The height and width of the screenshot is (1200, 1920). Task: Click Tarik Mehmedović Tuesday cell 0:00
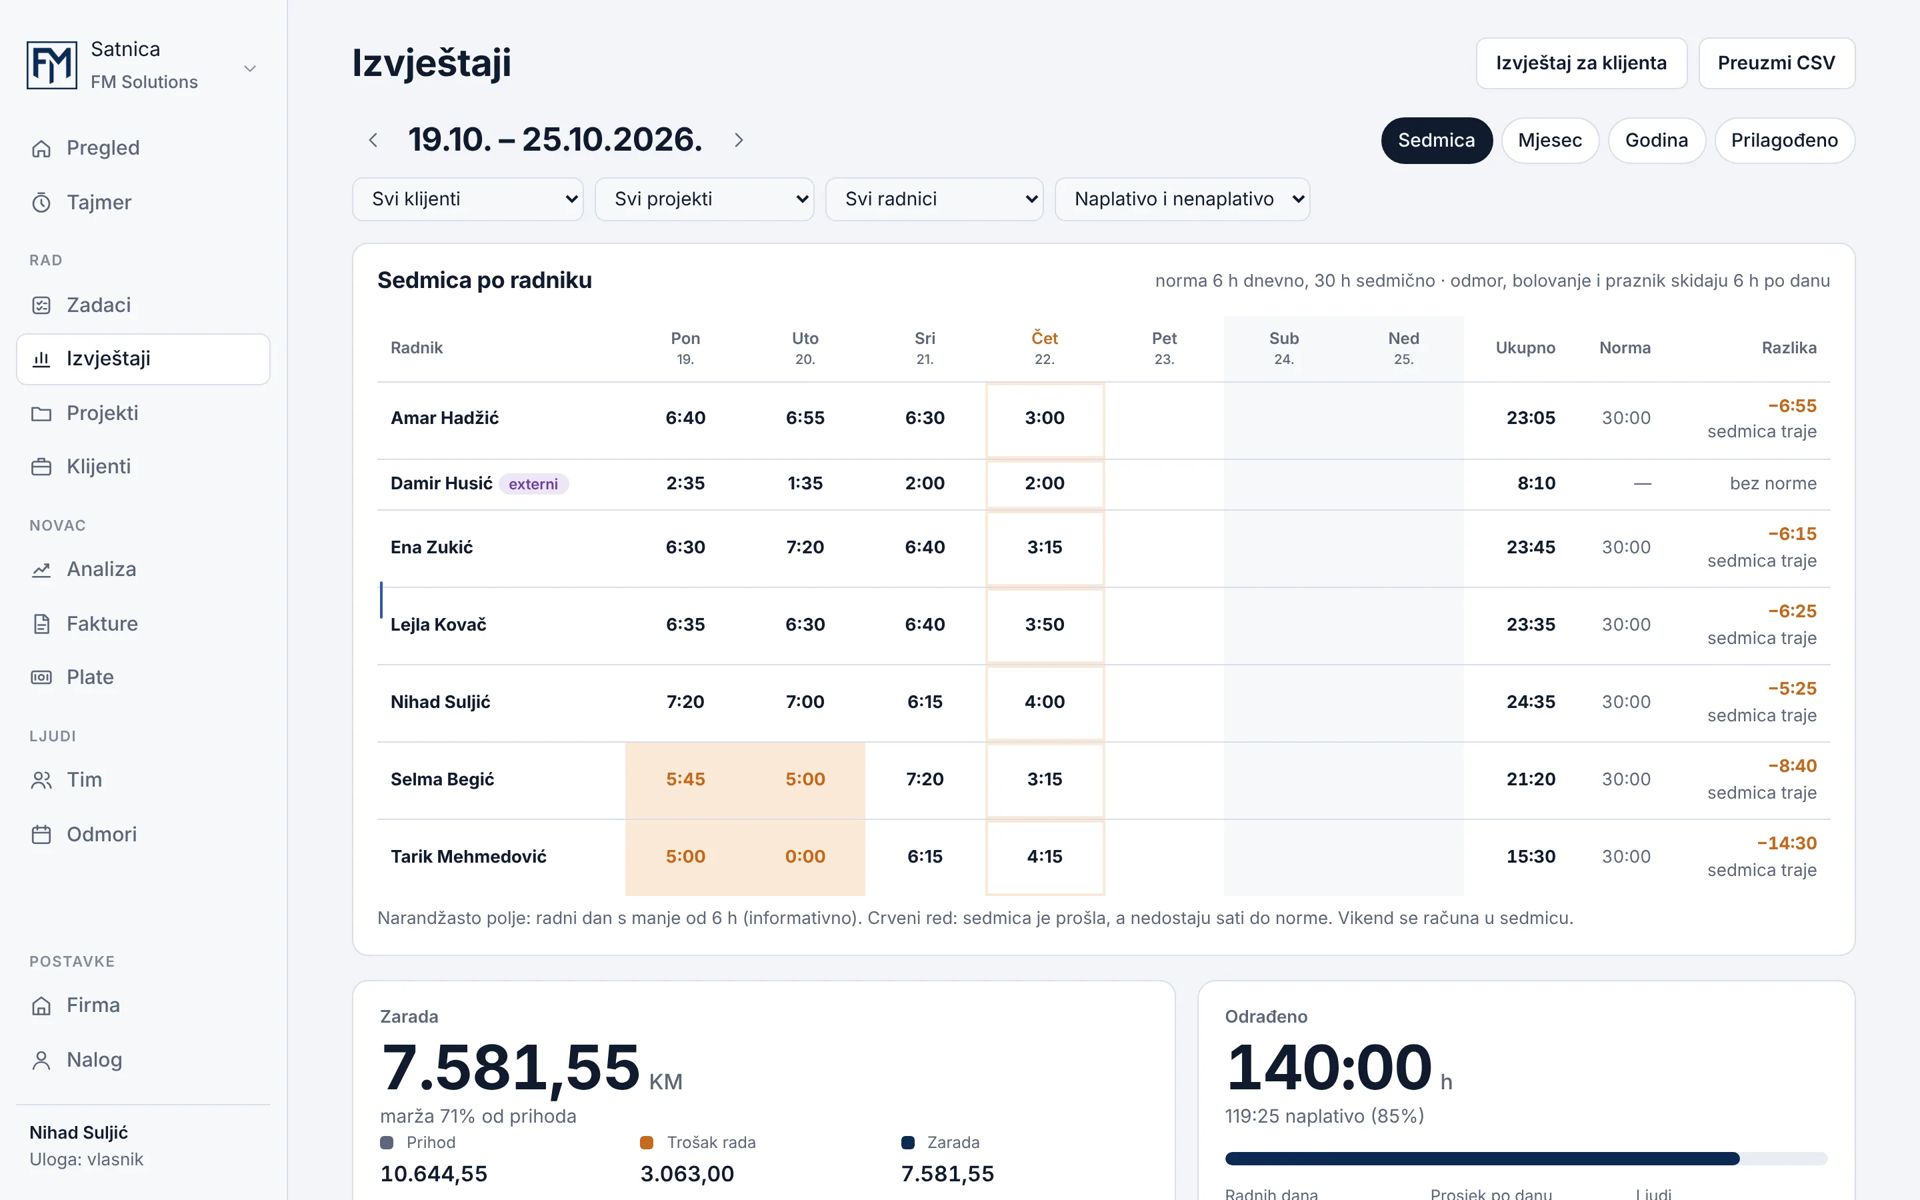[805, 857]
